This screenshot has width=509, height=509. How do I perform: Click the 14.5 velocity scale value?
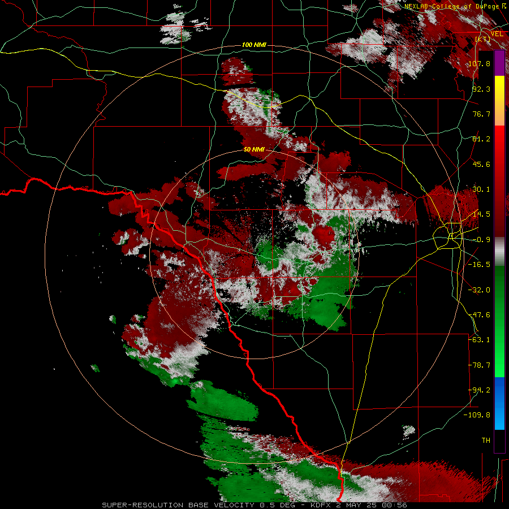[x=481, y=214]
